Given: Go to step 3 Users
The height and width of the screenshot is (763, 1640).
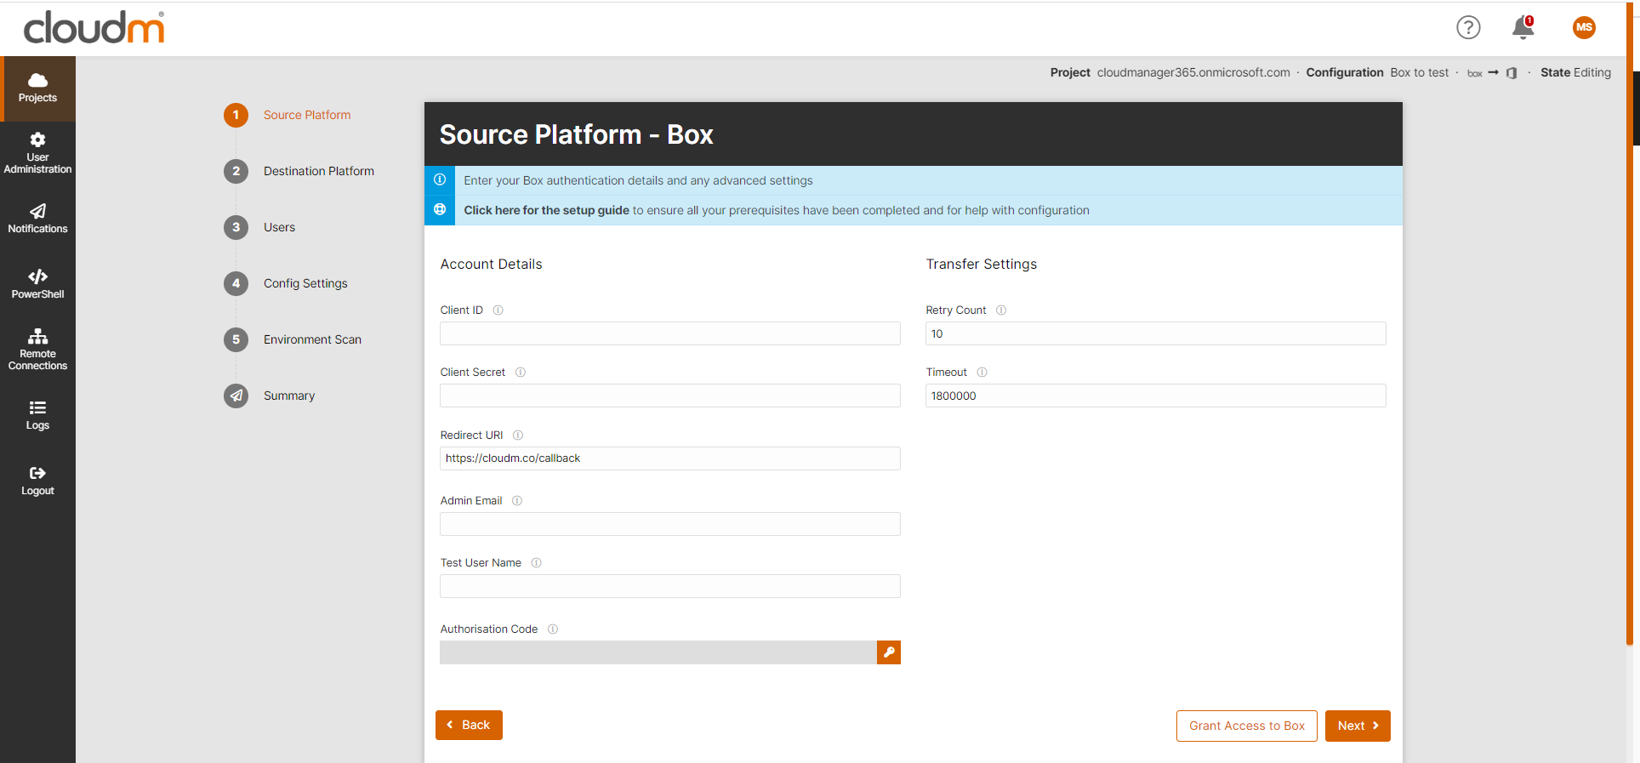Looking at the screenshot, I should pyautogui.click(x=260, y=227).
